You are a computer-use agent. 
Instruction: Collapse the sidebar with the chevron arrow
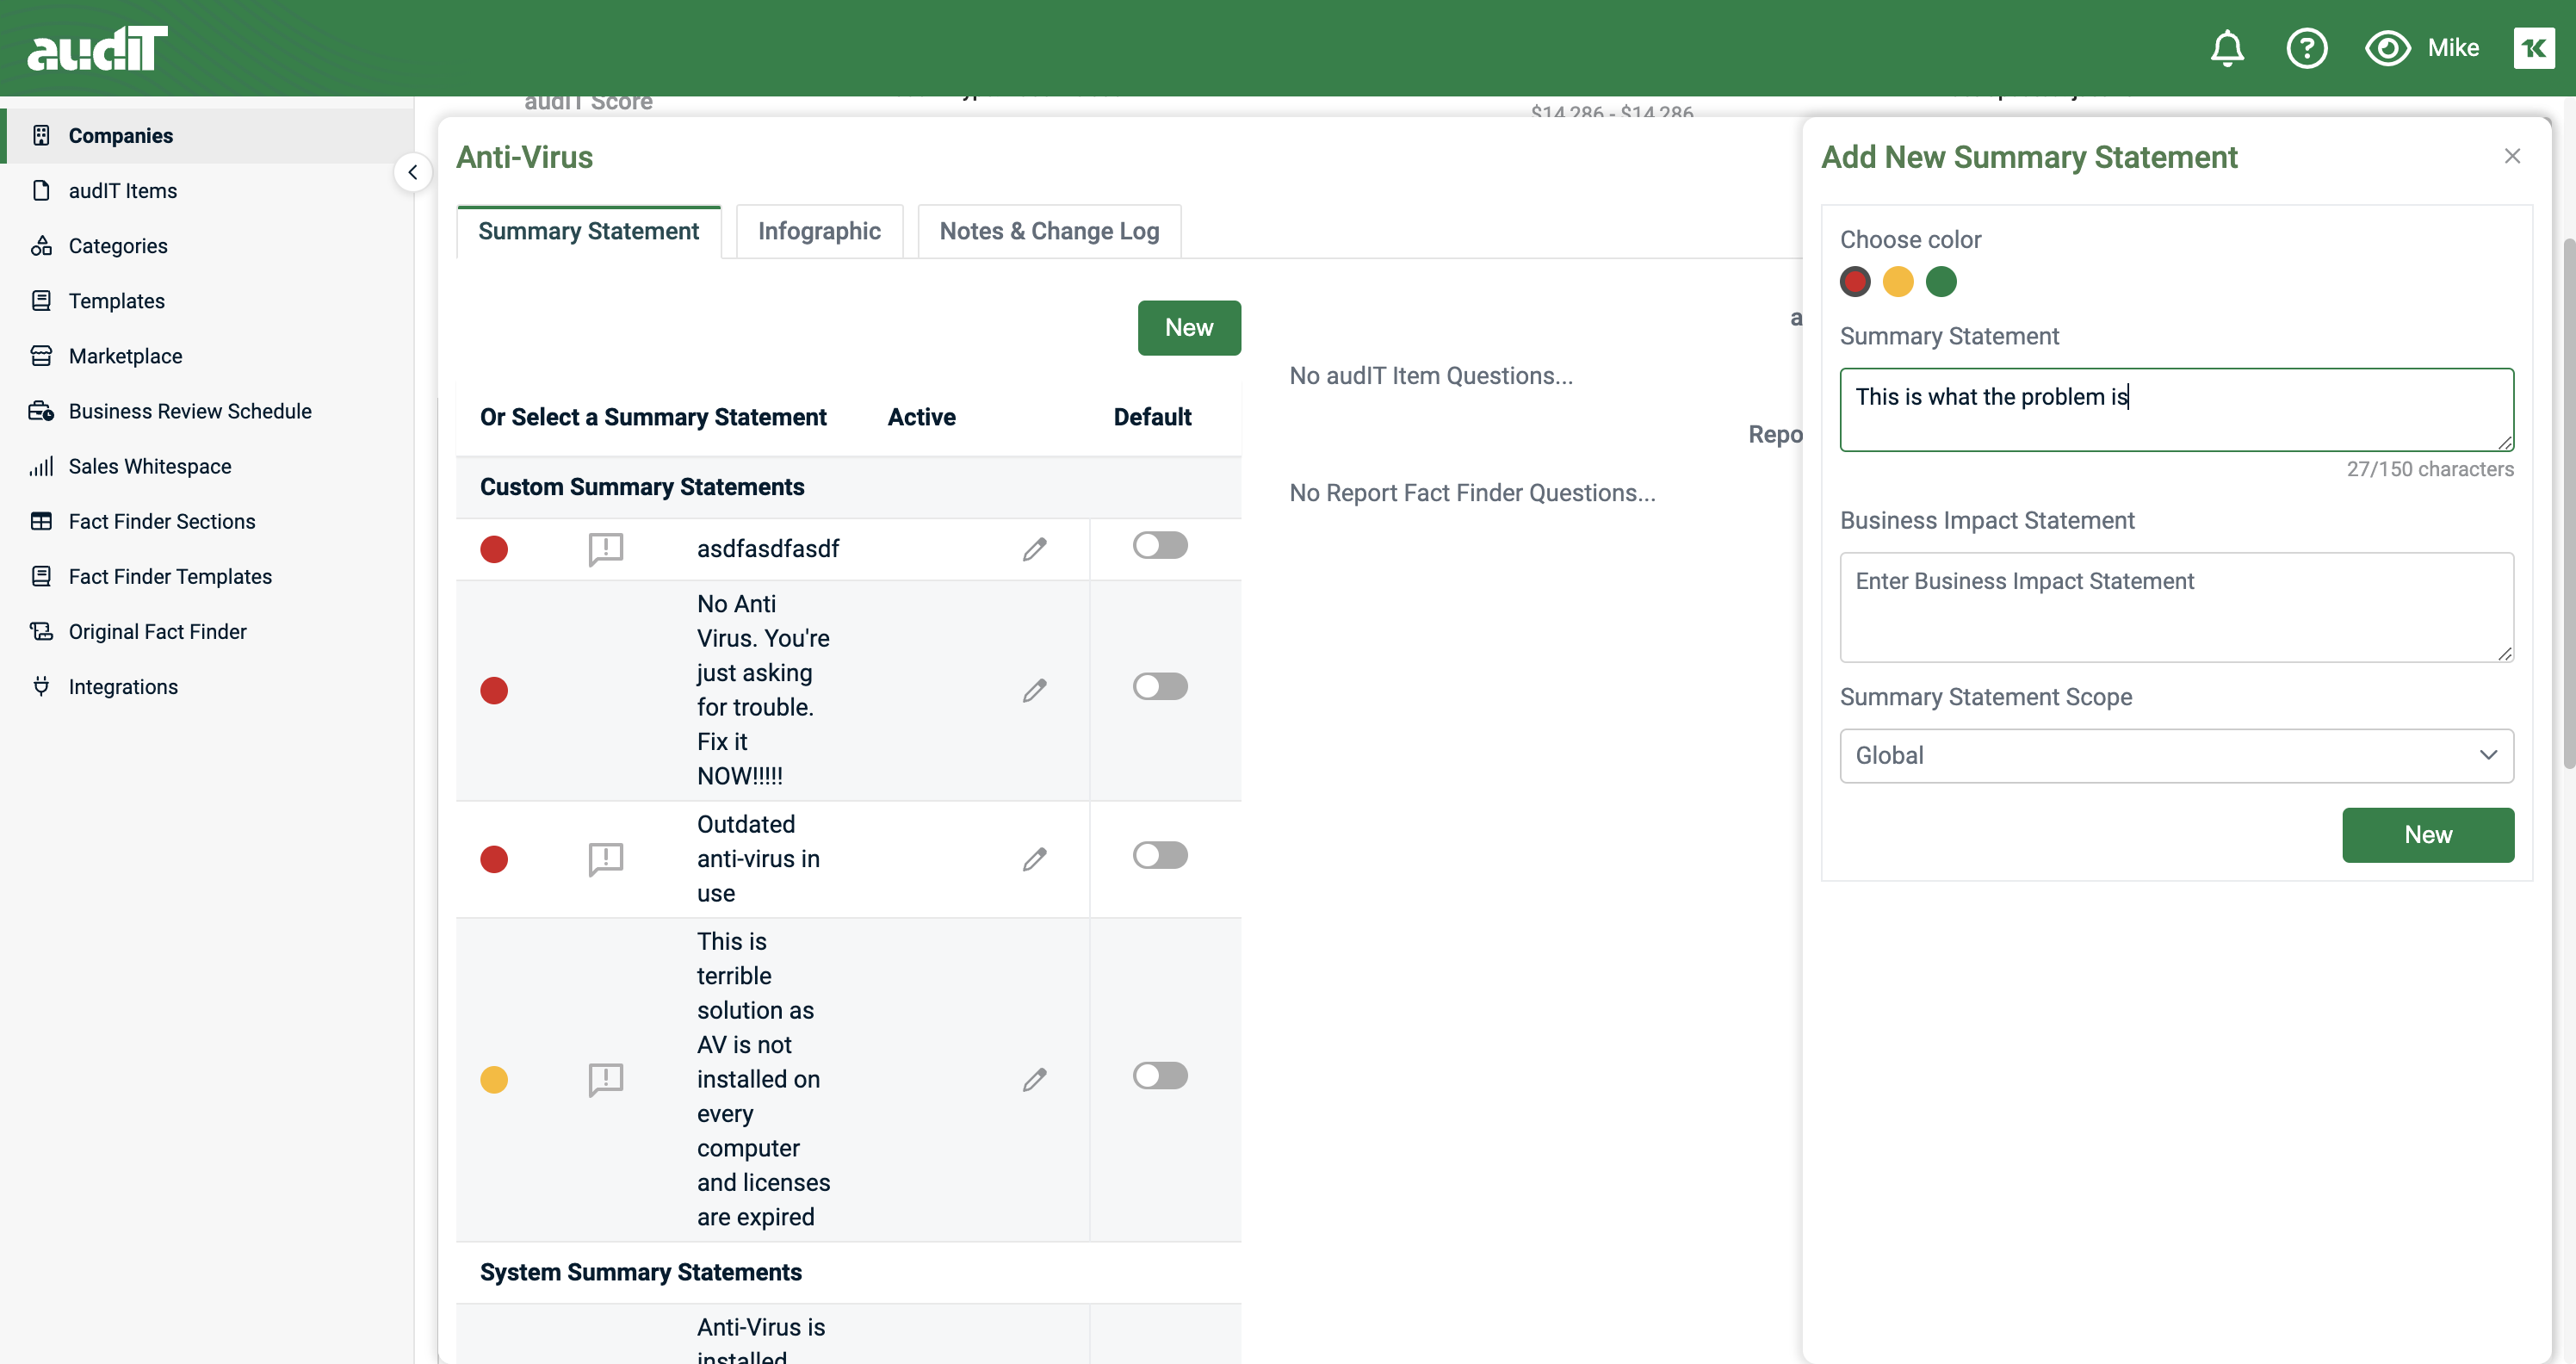tap(412, 172)
